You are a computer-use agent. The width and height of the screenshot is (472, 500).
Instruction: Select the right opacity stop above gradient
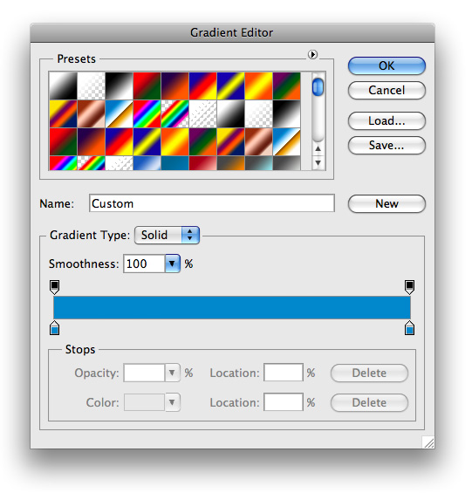(x=409, y=287)
